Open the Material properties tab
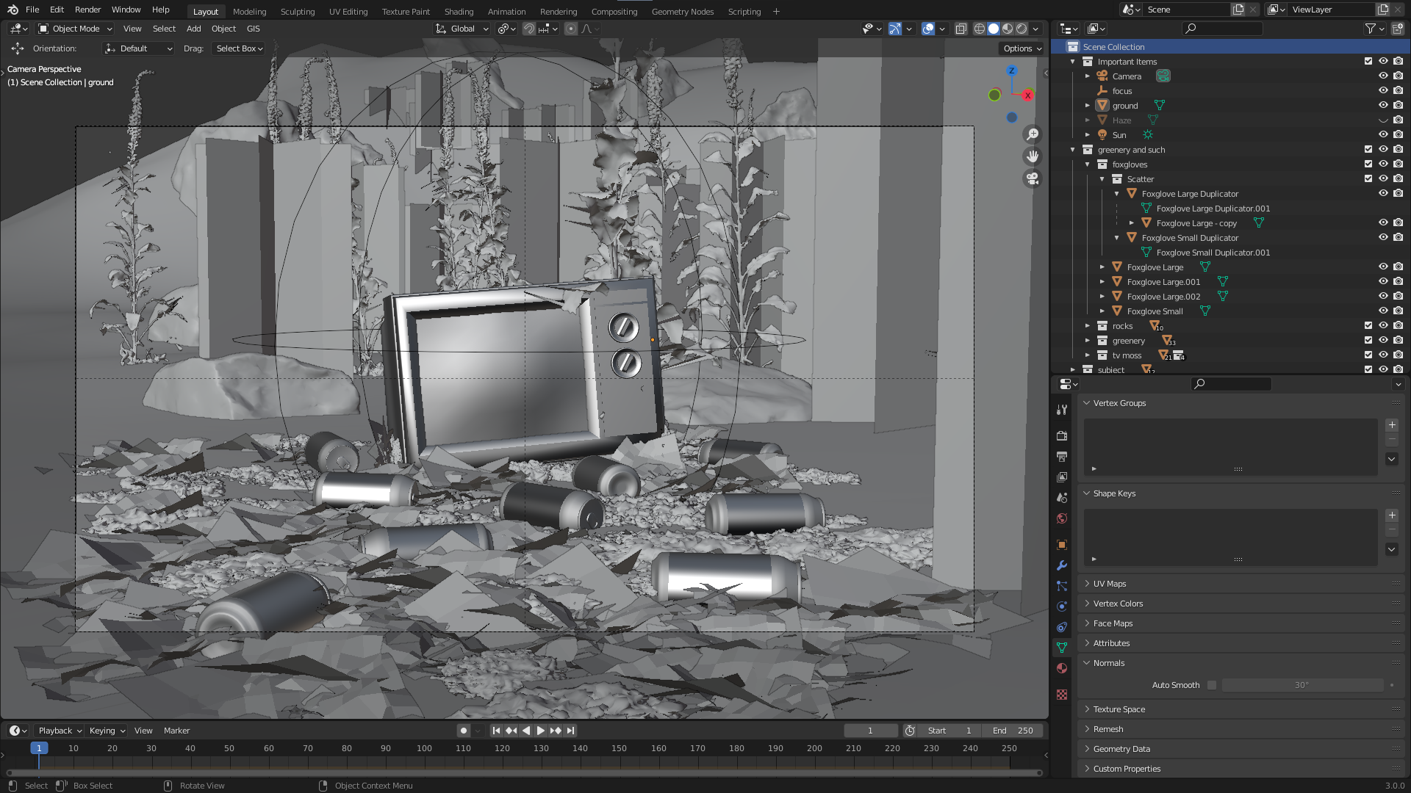Viewport: 1411px width, 793px height. pos(1062,668)
